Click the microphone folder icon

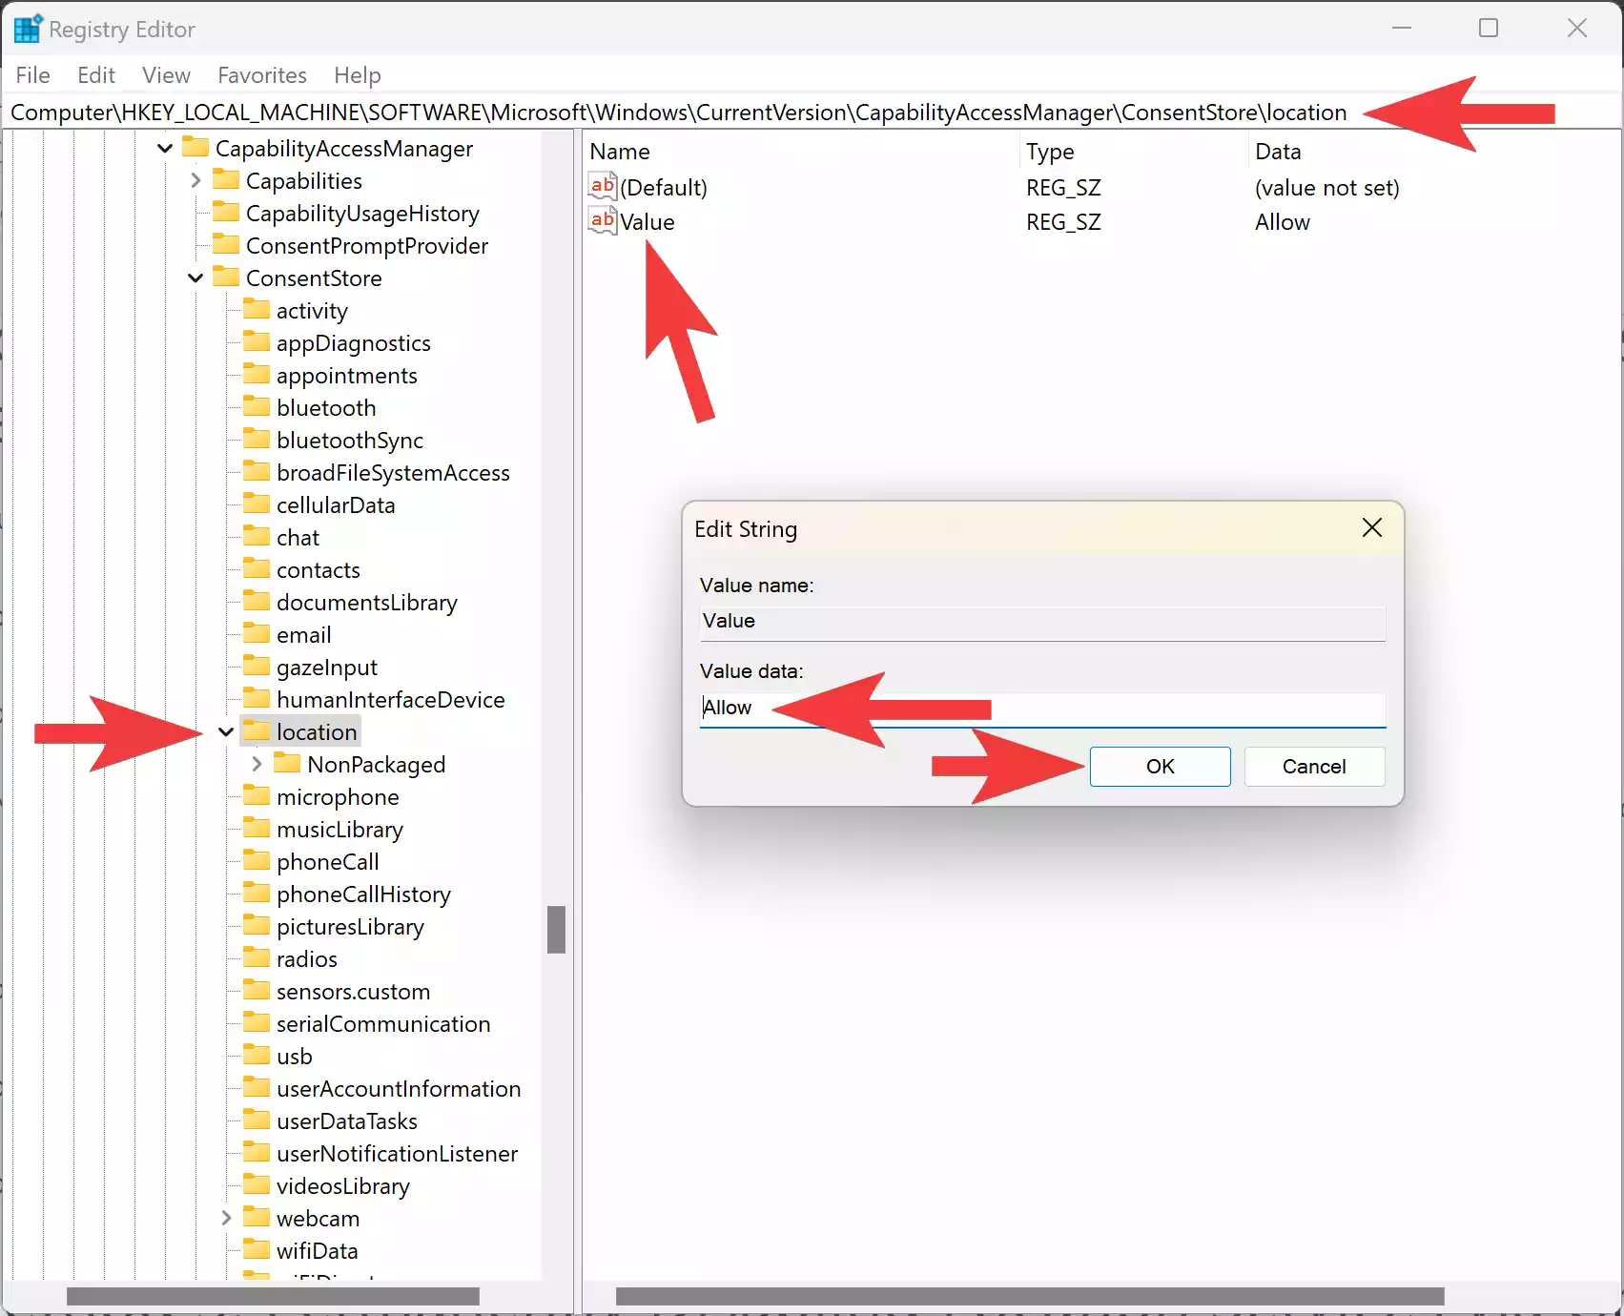[x=257, y=795]
